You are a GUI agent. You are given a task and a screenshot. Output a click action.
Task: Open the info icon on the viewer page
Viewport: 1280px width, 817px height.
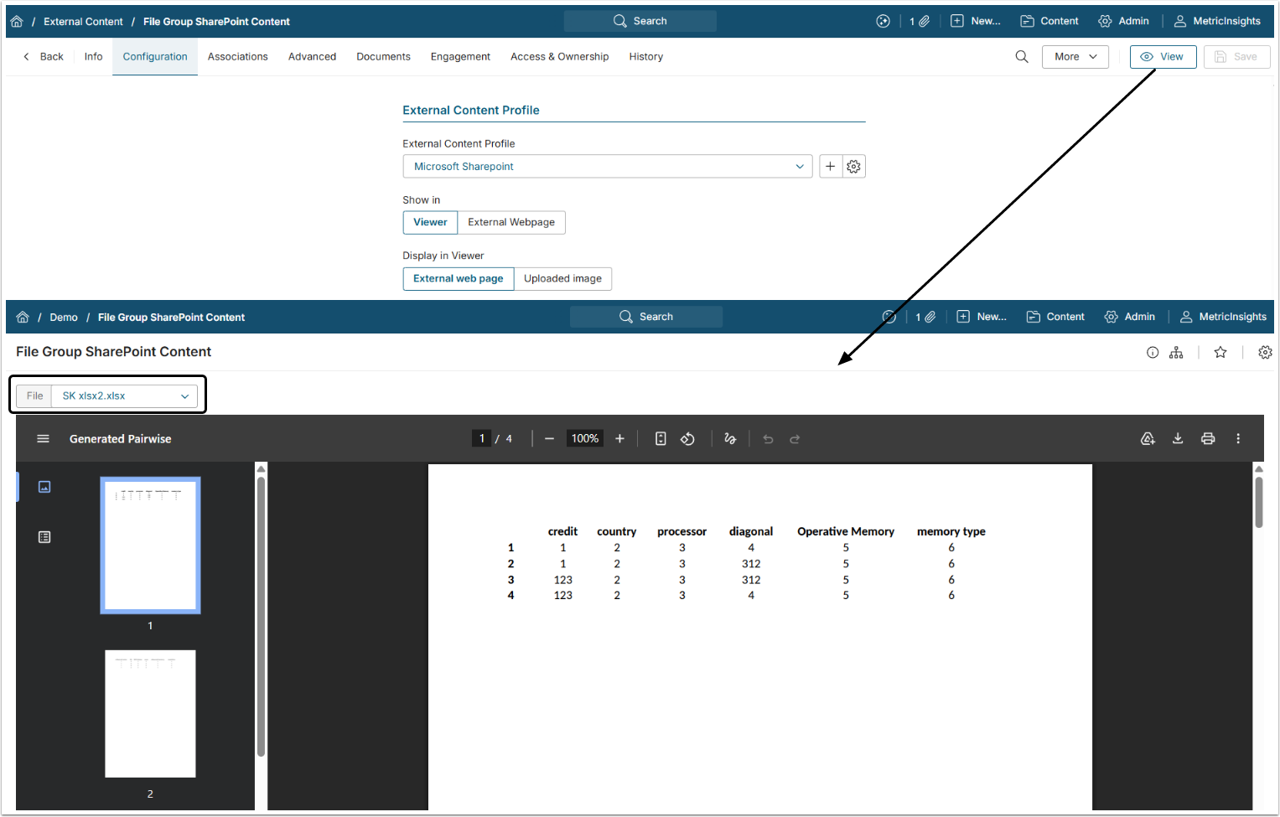[x=1153, y=353]
